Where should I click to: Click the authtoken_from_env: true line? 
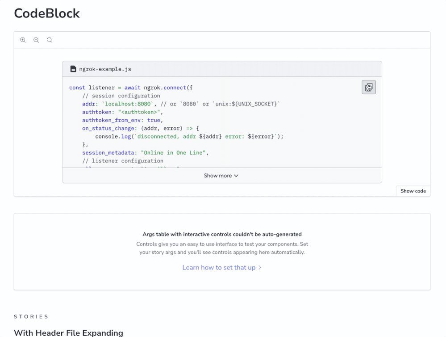coord(123,120)
